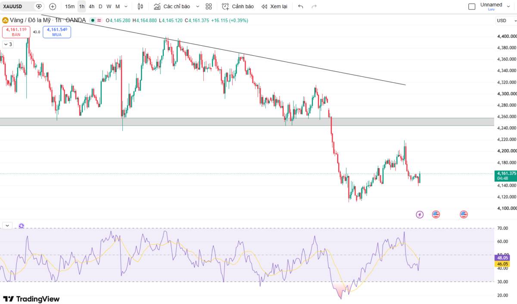Expand the timeframe dropdown chevron
This screenshot has height=304, width=517.
pos(126,6)
